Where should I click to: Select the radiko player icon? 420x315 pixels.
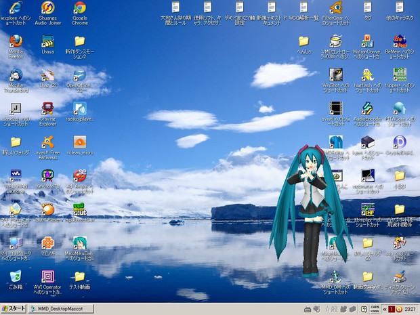point(79,108)
